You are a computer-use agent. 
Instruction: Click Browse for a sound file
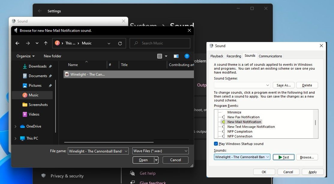tap(307, 157)
